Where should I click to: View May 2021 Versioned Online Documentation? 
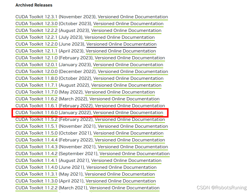(120, 174)
